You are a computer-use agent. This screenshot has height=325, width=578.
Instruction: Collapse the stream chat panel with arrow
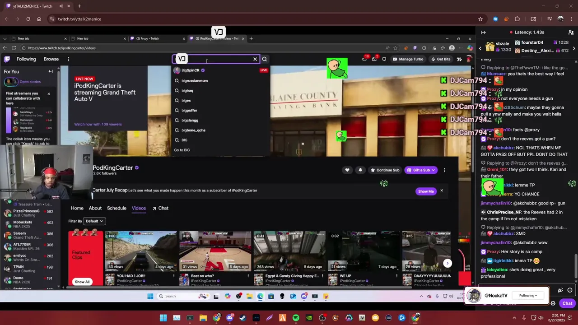[x=483, y=32]
